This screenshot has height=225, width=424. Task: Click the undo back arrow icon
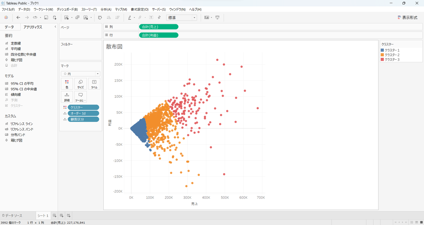pyautogui.click(x=18, y=18)
